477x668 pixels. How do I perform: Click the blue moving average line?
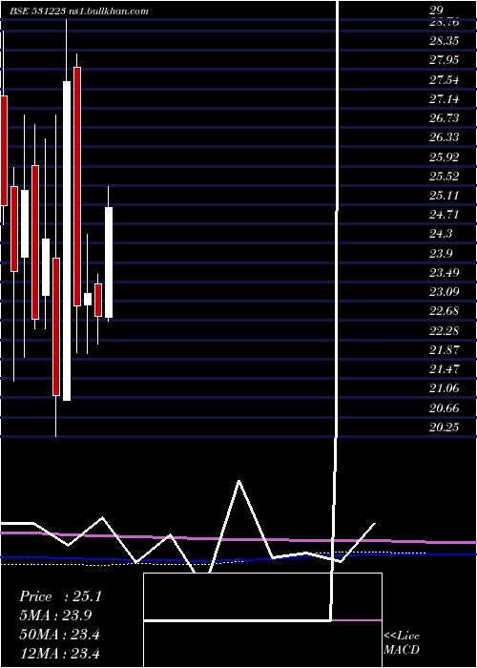click(238, 559)
